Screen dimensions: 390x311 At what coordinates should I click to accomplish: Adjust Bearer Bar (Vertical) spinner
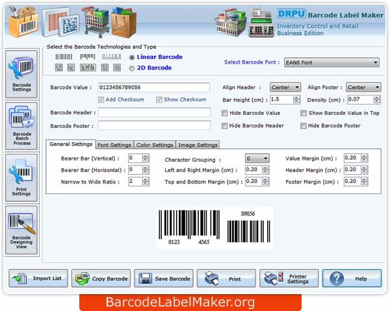[146, 158]
